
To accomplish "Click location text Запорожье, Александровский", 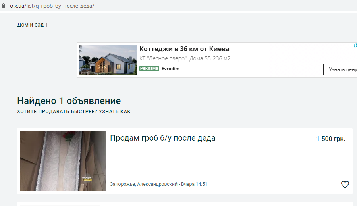I will (144, 184).
